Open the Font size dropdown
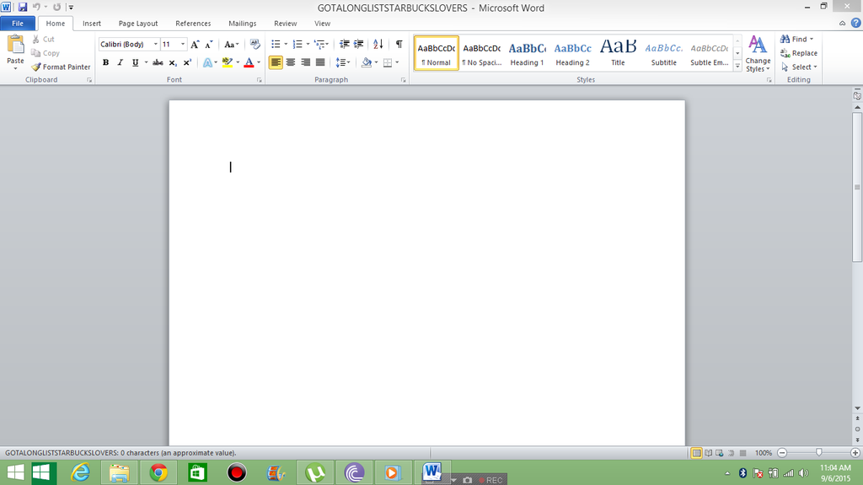Viewport: 863px width, 485px height. (183, 45)
